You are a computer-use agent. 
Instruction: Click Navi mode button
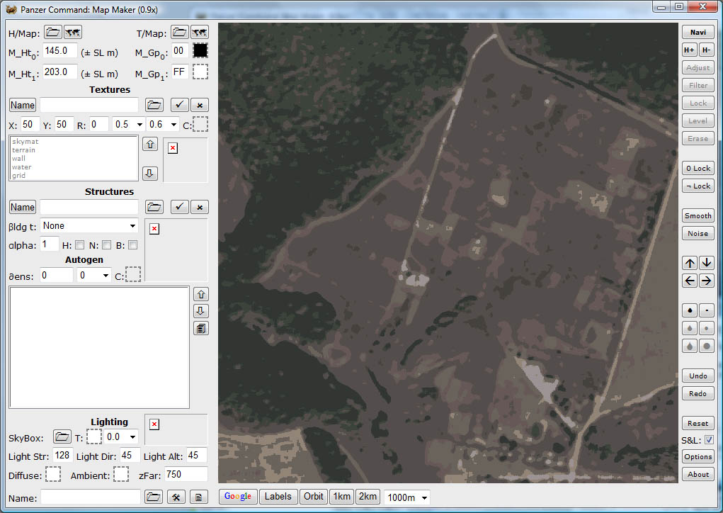coord(698,33)
